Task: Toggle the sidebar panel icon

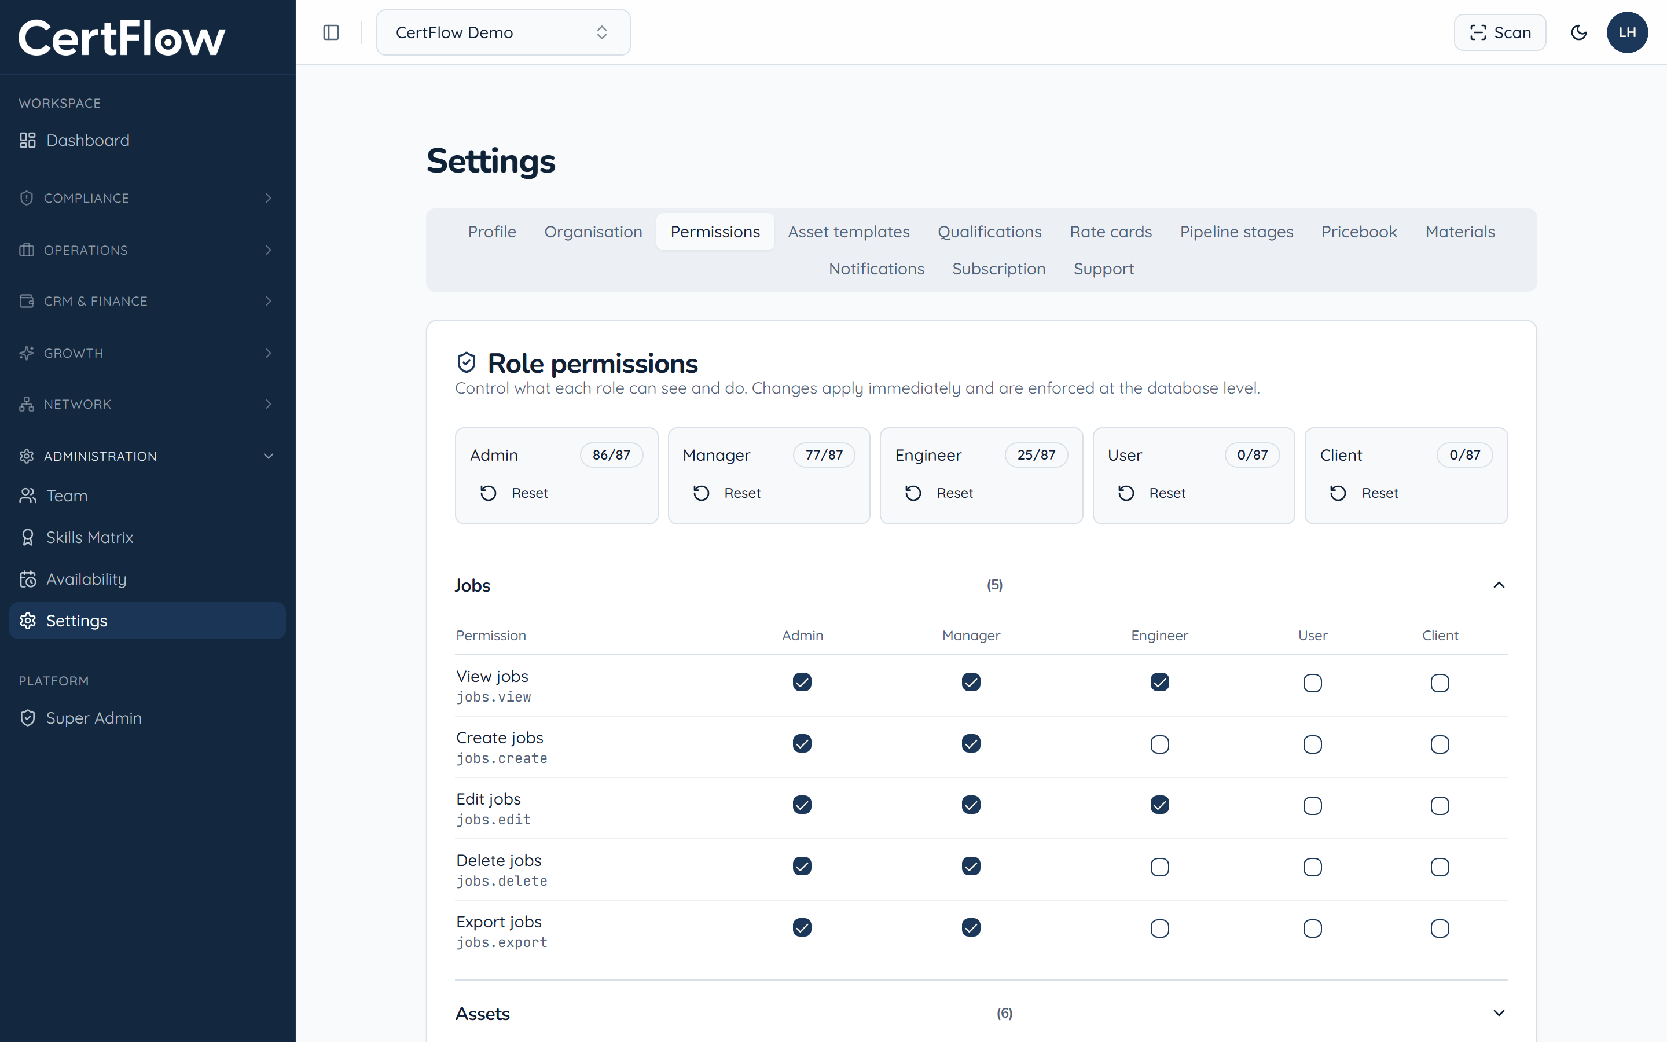Action: (x=331, y=32)
